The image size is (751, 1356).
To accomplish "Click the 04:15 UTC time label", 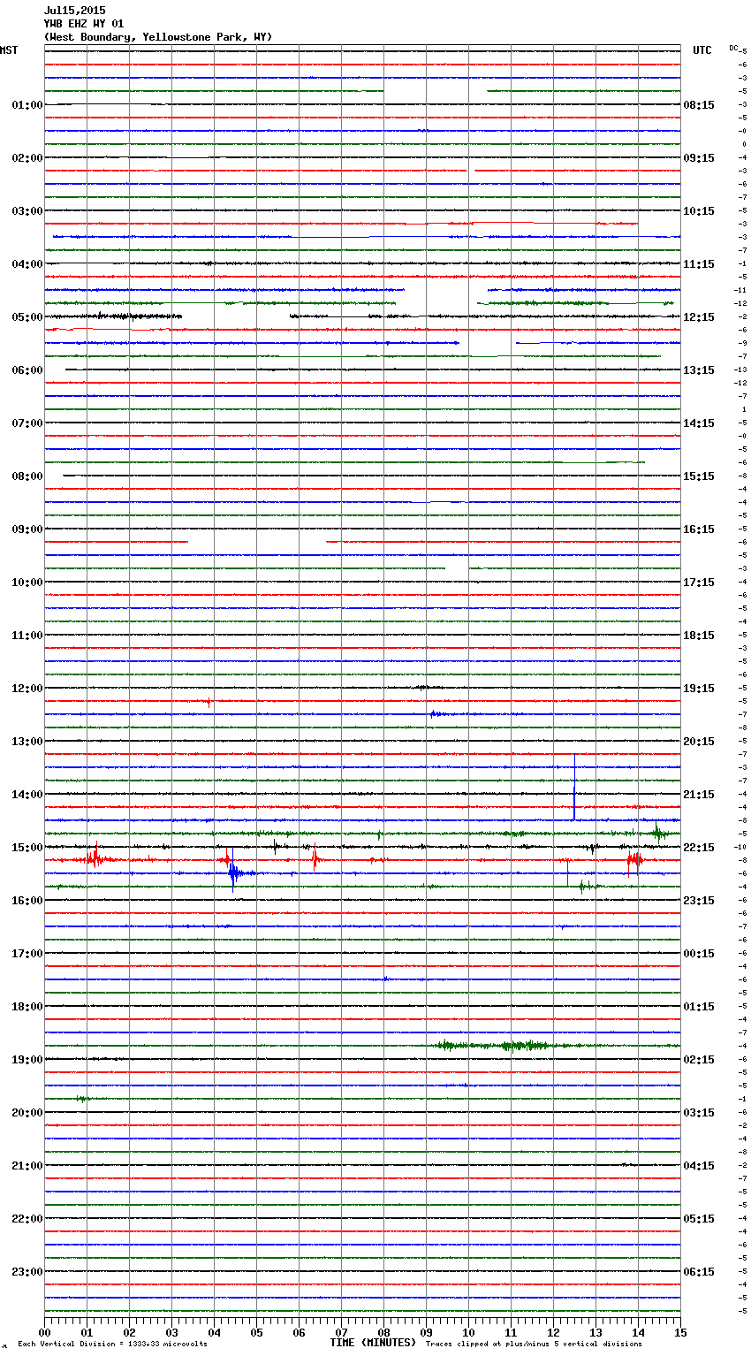I will 699,1166.
